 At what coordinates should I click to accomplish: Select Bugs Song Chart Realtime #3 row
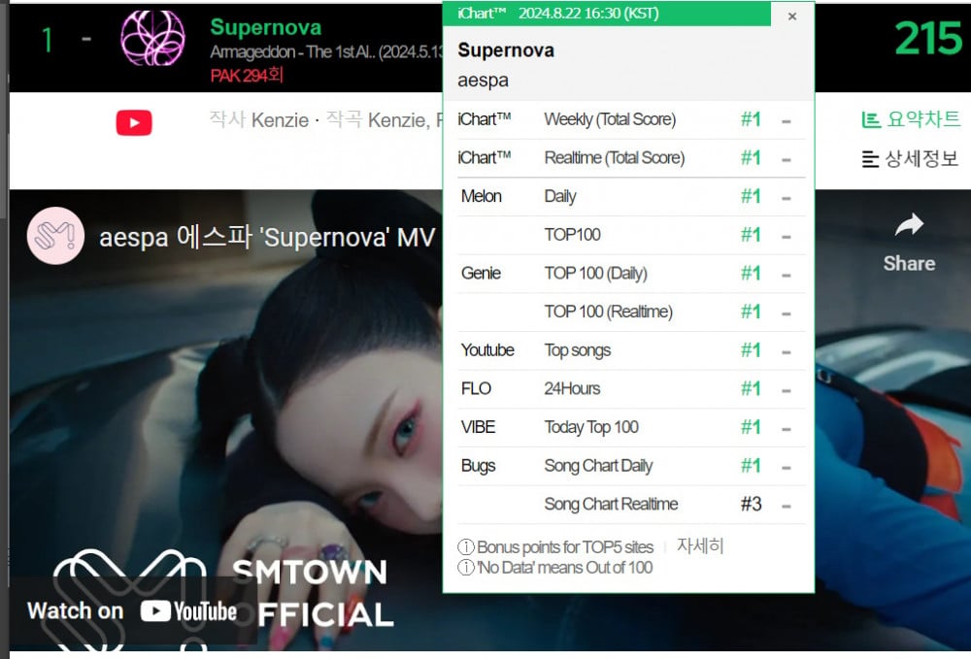pos(631,505)
